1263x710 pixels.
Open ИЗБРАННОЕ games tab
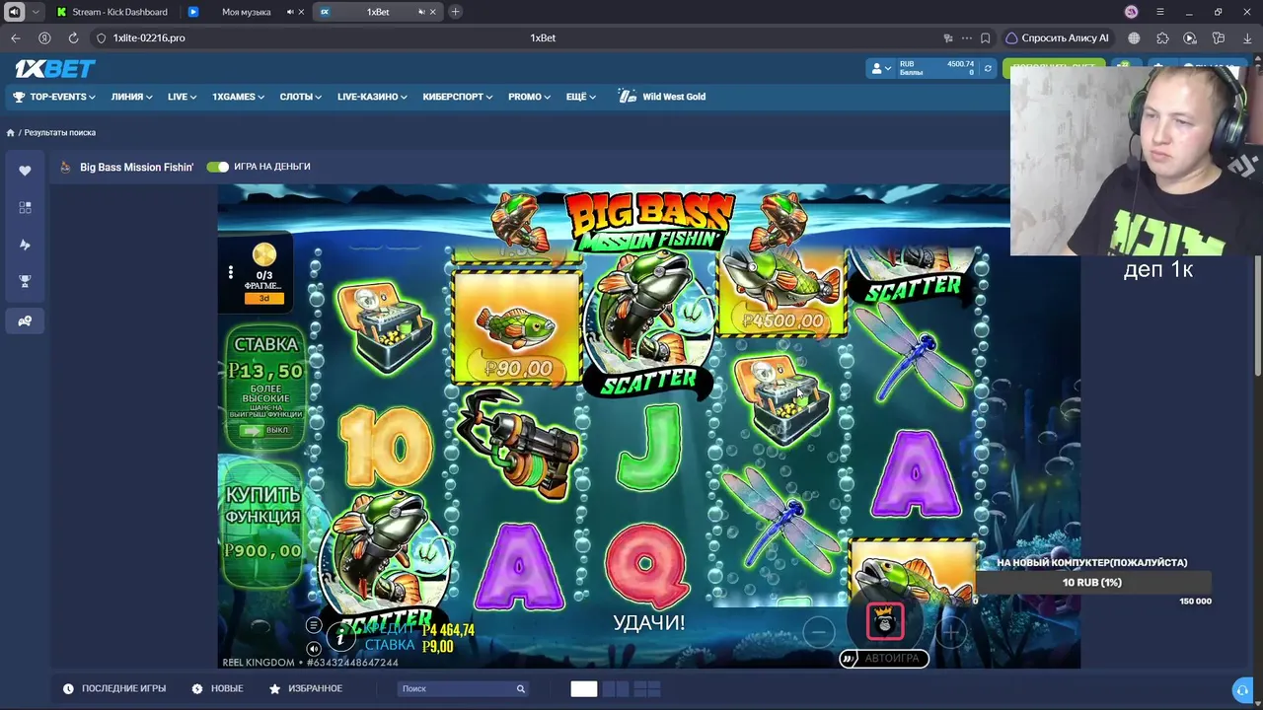tap(306, 688)
